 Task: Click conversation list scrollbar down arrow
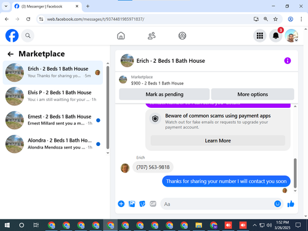click(108, 153)
